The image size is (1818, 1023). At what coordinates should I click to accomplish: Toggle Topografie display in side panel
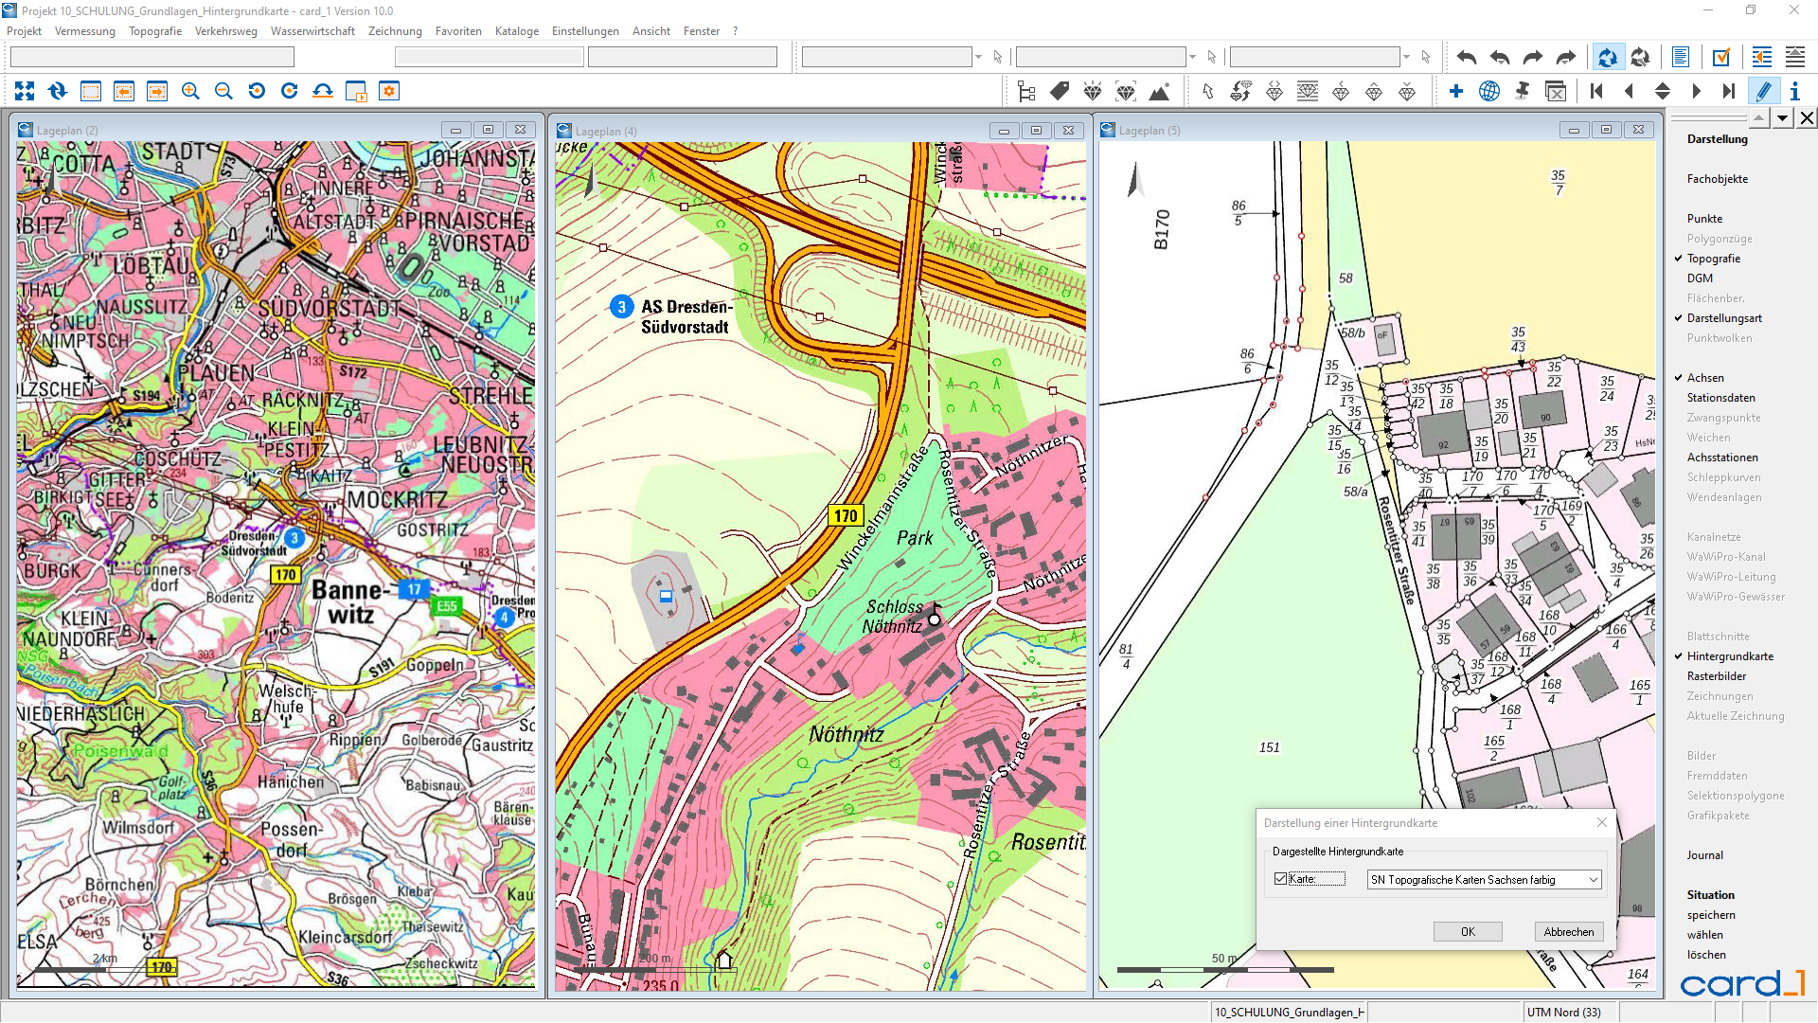click(x=1713, y=259)
